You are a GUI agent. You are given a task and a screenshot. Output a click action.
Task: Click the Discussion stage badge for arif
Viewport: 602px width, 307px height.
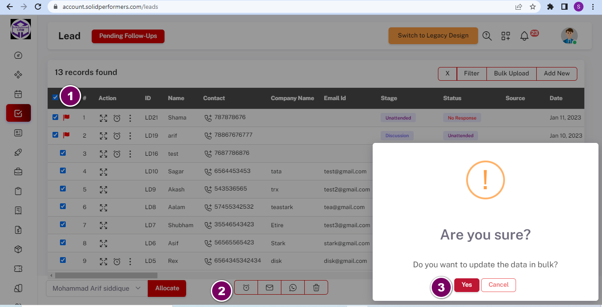397,135
